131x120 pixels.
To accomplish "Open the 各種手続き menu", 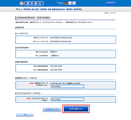I will point(78,9).
